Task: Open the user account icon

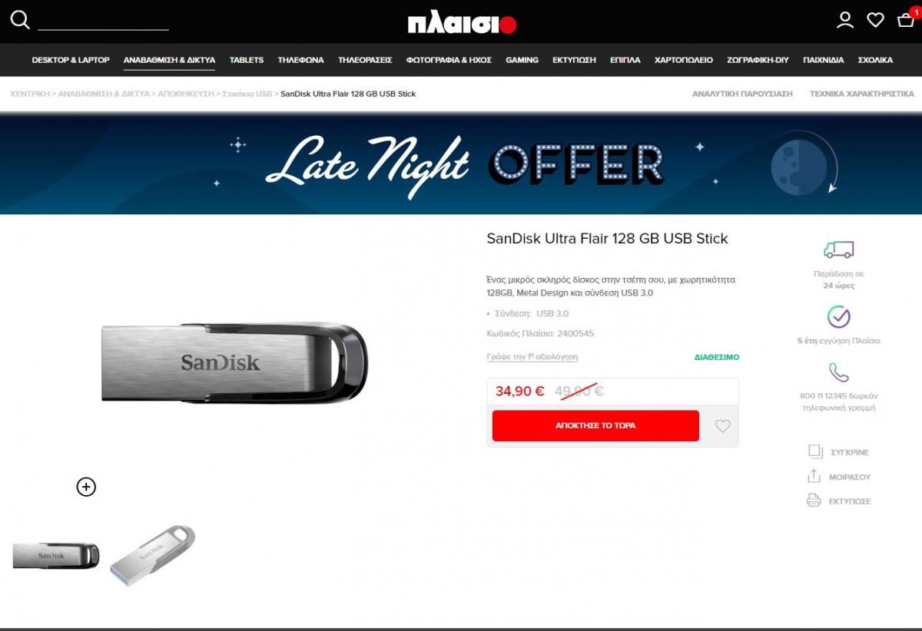Action: 845,20
